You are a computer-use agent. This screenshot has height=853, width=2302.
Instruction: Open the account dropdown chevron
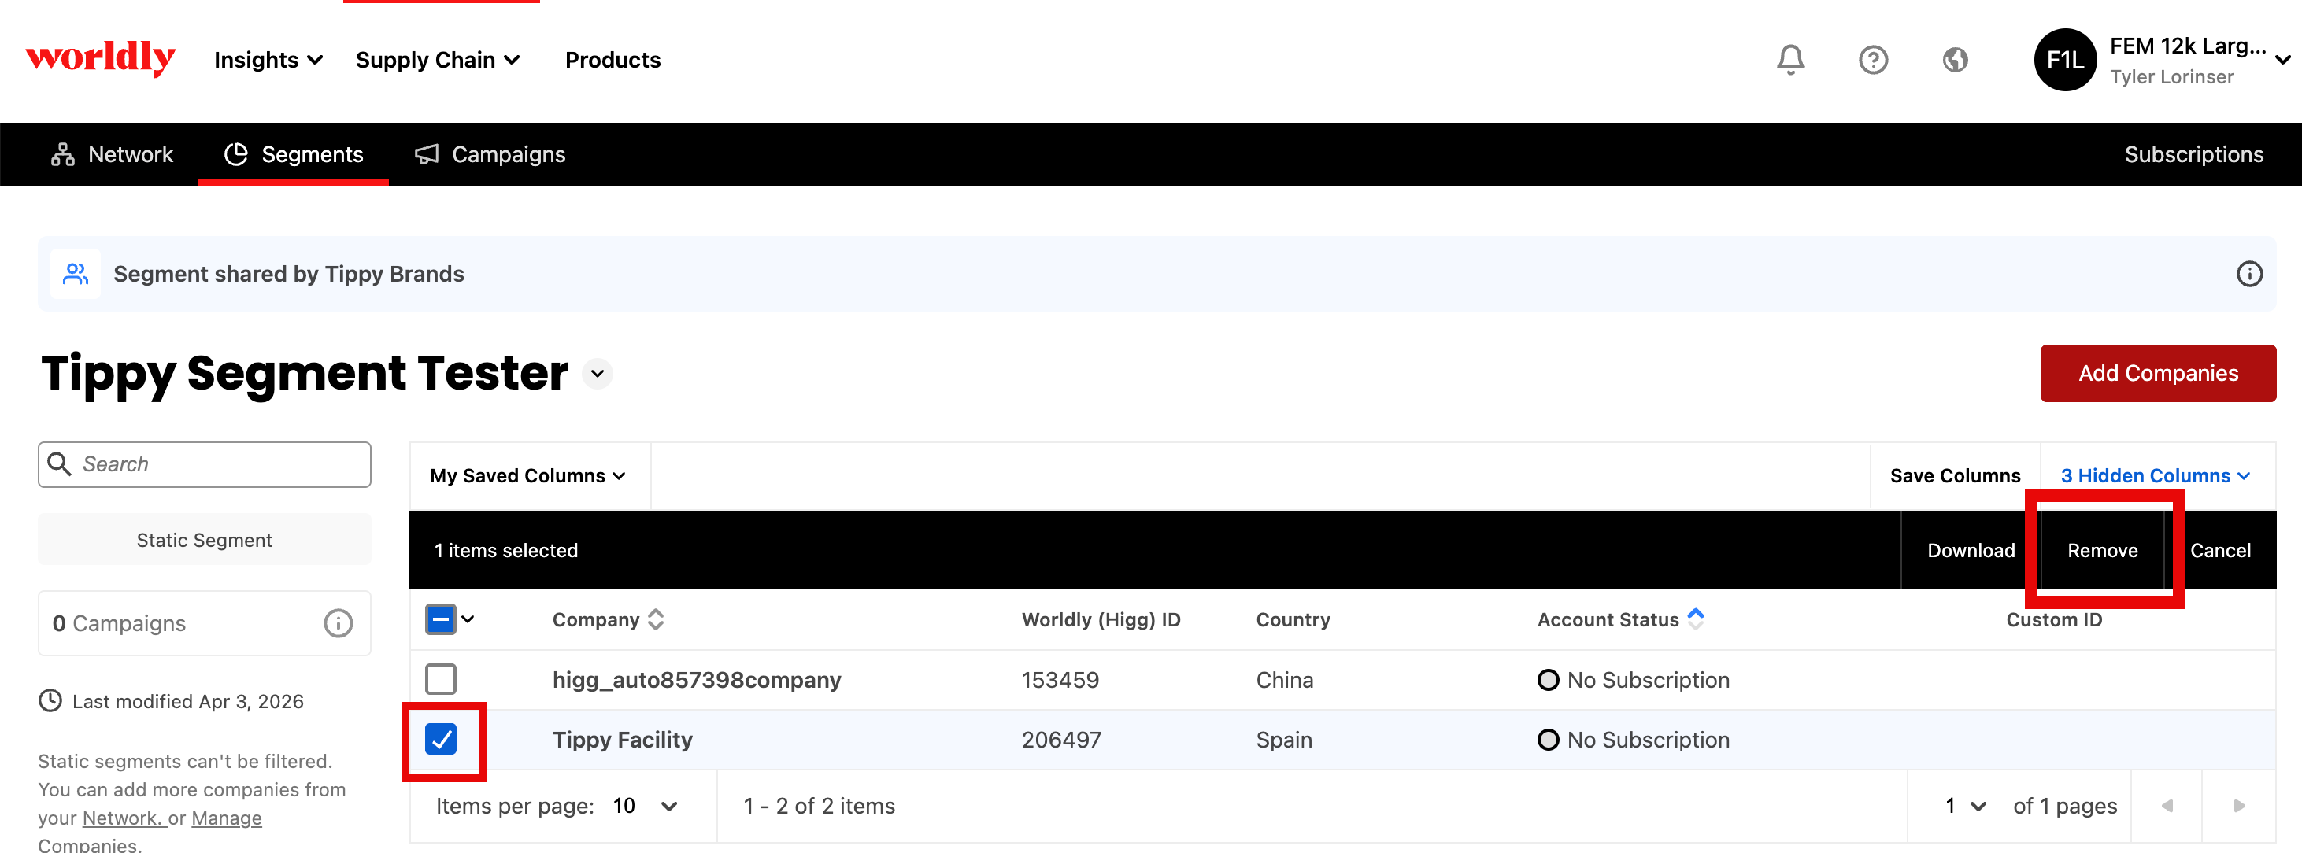(x=2282, y=60)
